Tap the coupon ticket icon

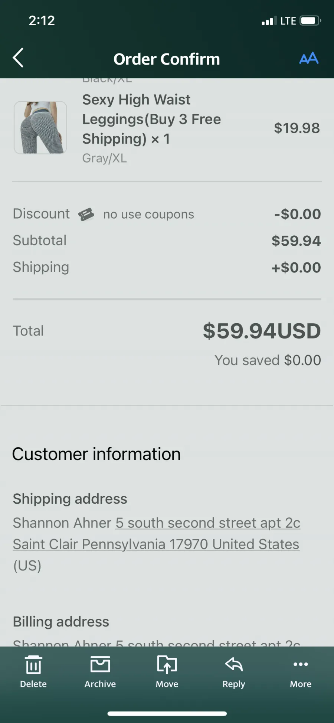(86, 215)
